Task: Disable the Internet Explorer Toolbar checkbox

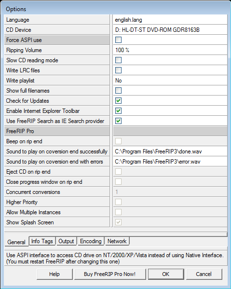Action: (118, 111)
